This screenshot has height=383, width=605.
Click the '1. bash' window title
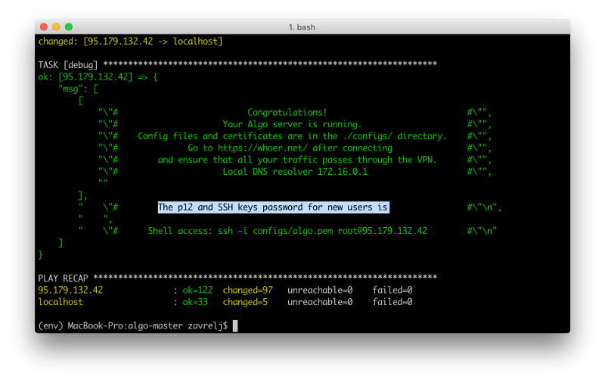[x=302, y=27]
